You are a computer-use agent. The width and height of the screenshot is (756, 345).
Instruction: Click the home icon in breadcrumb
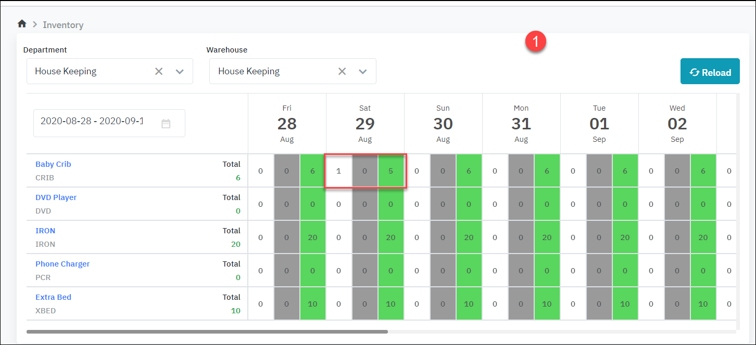[22, 24]
